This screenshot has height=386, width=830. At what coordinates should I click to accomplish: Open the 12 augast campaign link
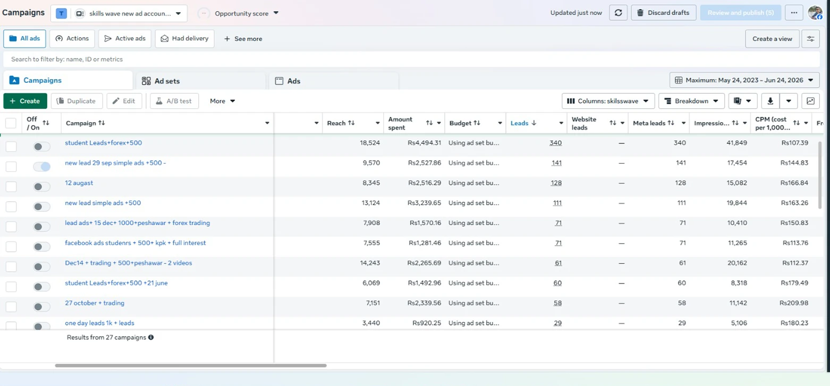79,183
